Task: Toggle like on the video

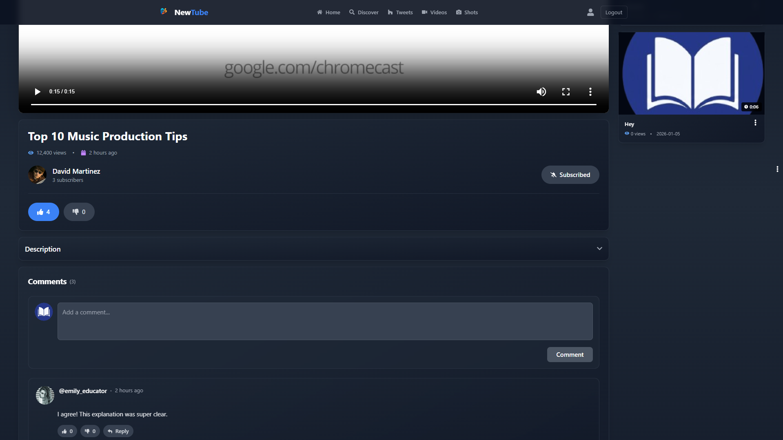Action: tap(44, 212)
